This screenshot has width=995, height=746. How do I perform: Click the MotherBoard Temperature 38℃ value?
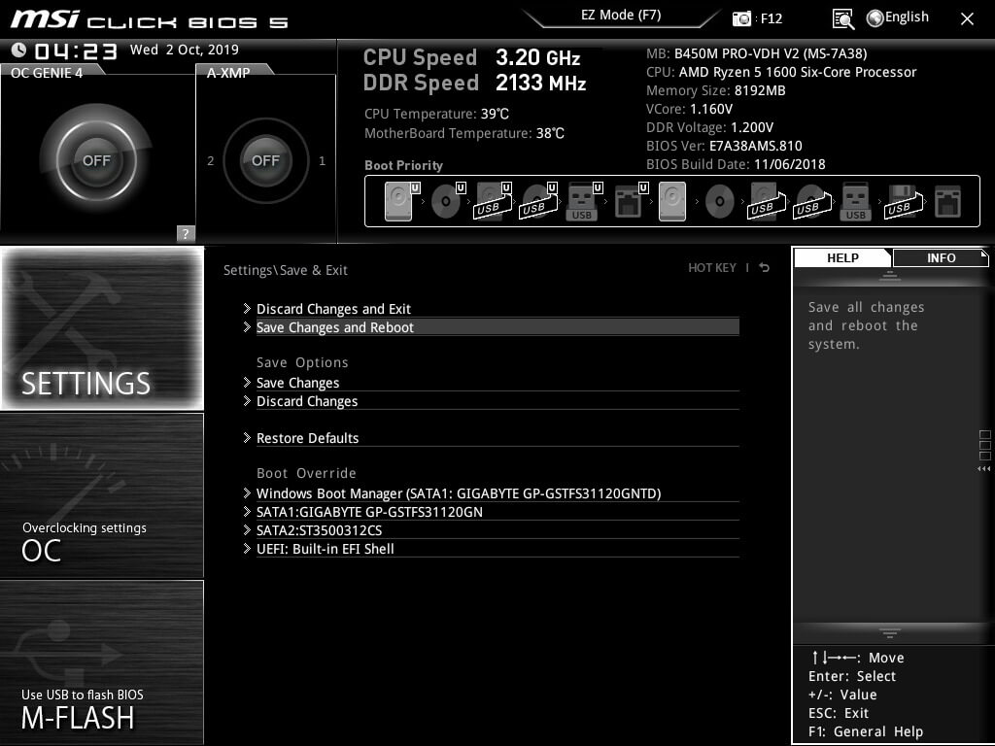coord(550,133)
